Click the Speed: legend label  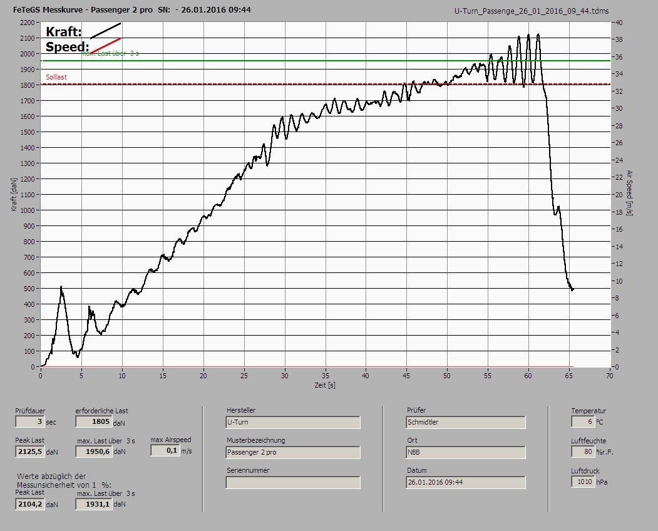(x=67, y=46)
